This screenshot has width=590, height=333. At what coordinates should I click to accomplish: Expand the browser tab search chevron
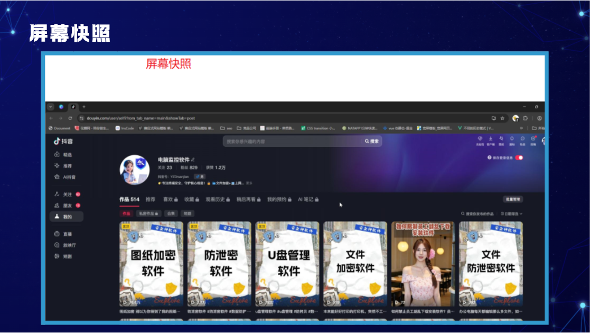click(x=50, y=107)
